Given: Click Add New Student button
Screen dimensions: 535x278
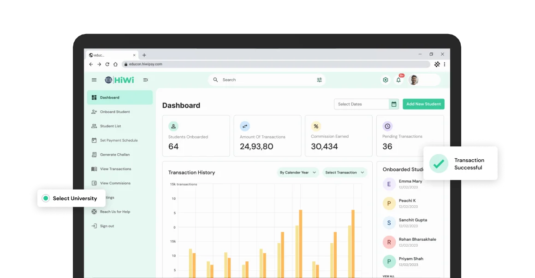Looking at the screenshot, I should click(423, 104).
